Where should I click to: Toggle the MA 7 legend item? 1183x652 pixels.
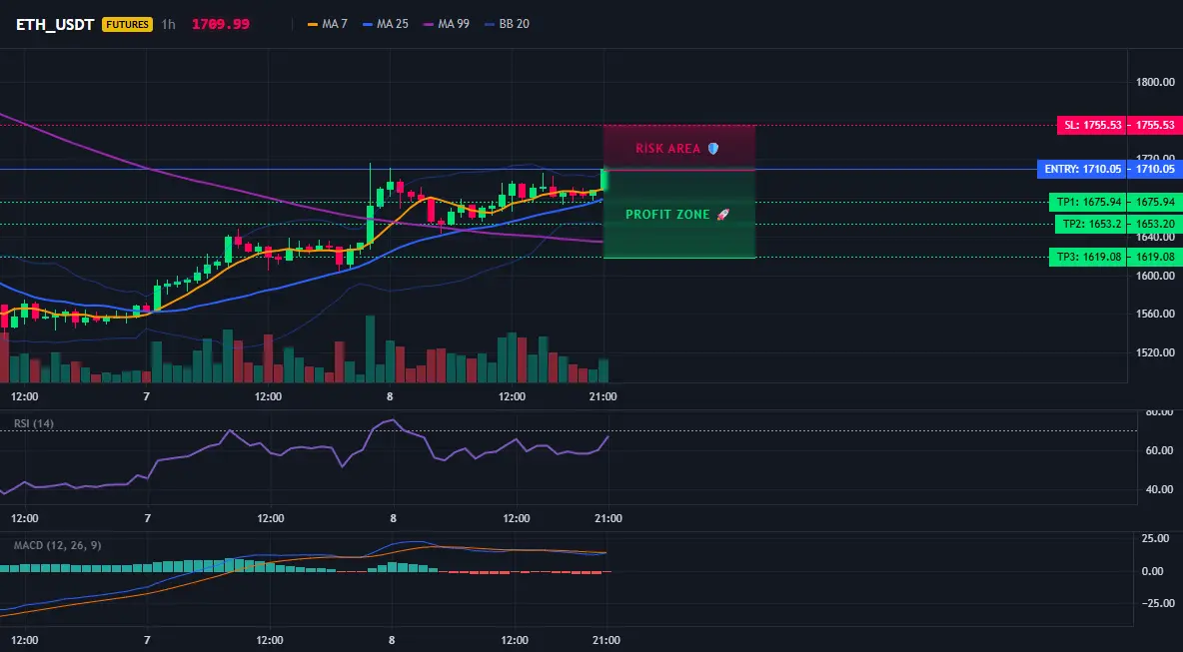pyautogui.click(x=328, y=24)
